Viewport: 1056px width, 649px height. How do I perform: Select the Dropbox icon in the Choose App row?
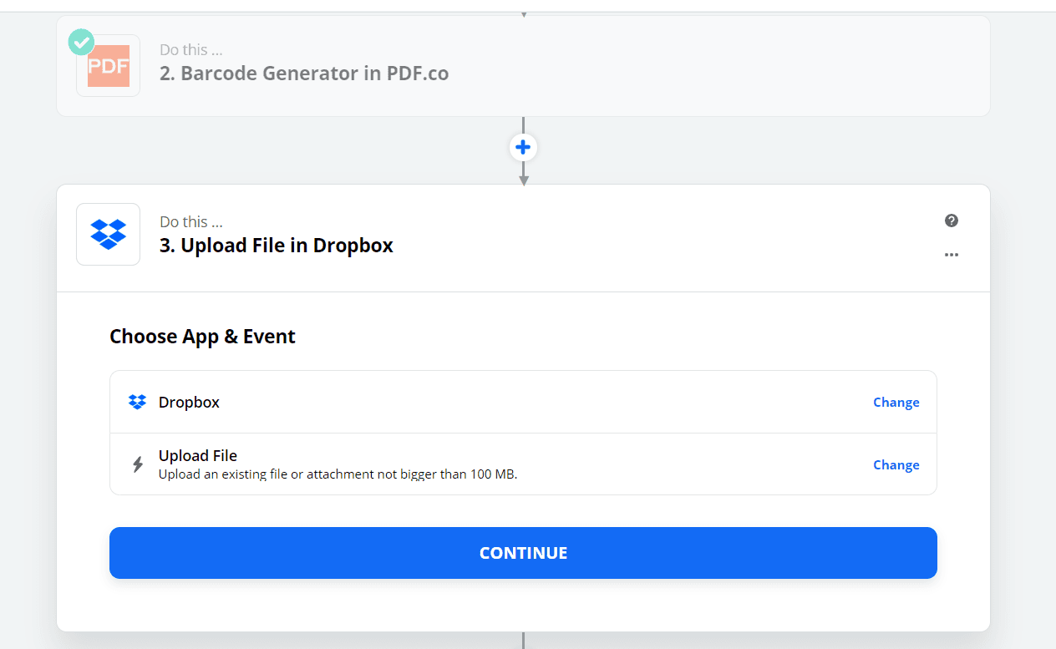[137, 402]
